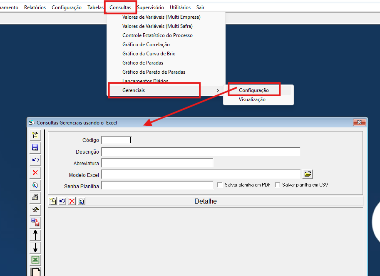Click the printer icon in left toolbar
Viewport: 380px width, 276px height.
click(x=35, y=197)
